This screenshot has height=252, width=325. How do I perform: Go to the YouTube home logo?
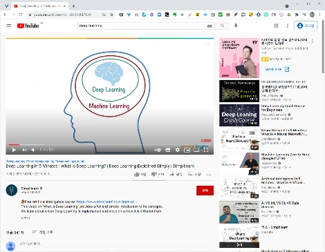[x=28, y=26]
